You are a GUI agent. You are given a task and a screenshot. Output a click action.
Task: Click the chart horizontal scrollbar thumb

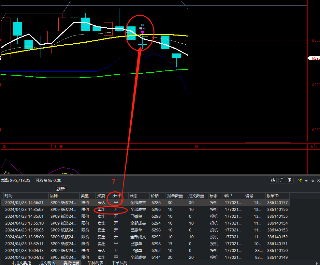click(x=268, y=142)
